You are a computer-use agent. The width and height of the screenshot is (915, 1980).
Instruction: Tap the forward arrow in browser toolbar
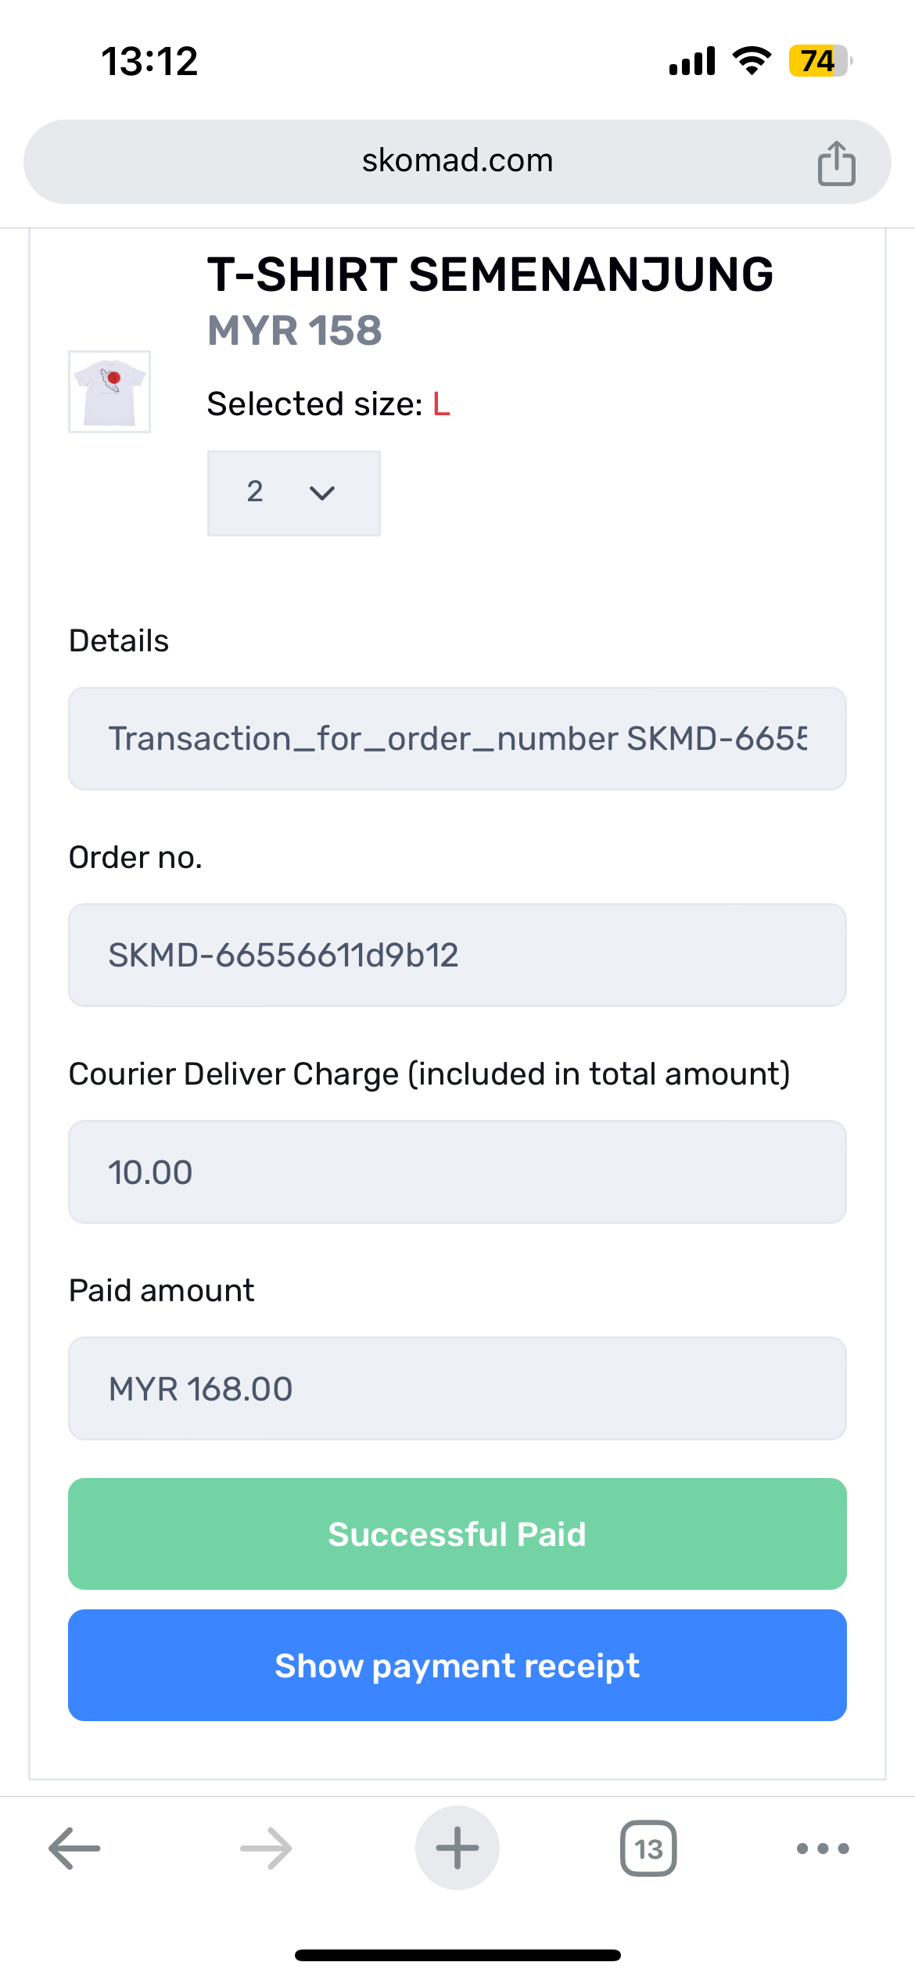(266, 1848)
